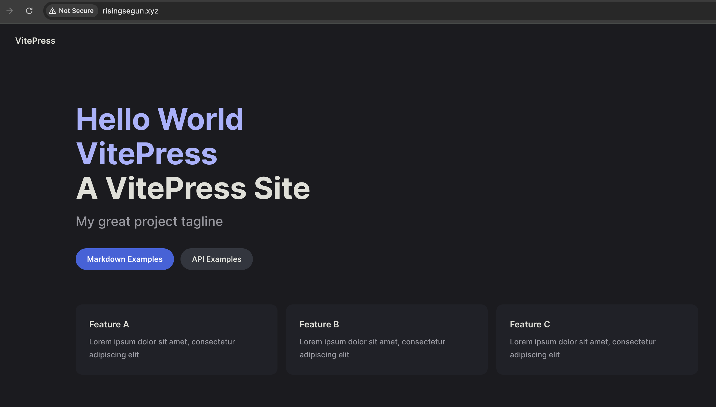Click the Feature C title
Image resolution: width=716 pixels, height=407 pixels.
(x=530, y=324)
